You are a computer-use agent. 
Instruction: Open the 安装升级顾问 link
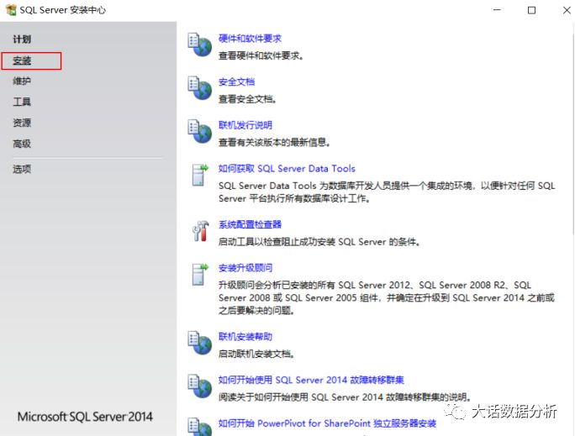point(245,268)
